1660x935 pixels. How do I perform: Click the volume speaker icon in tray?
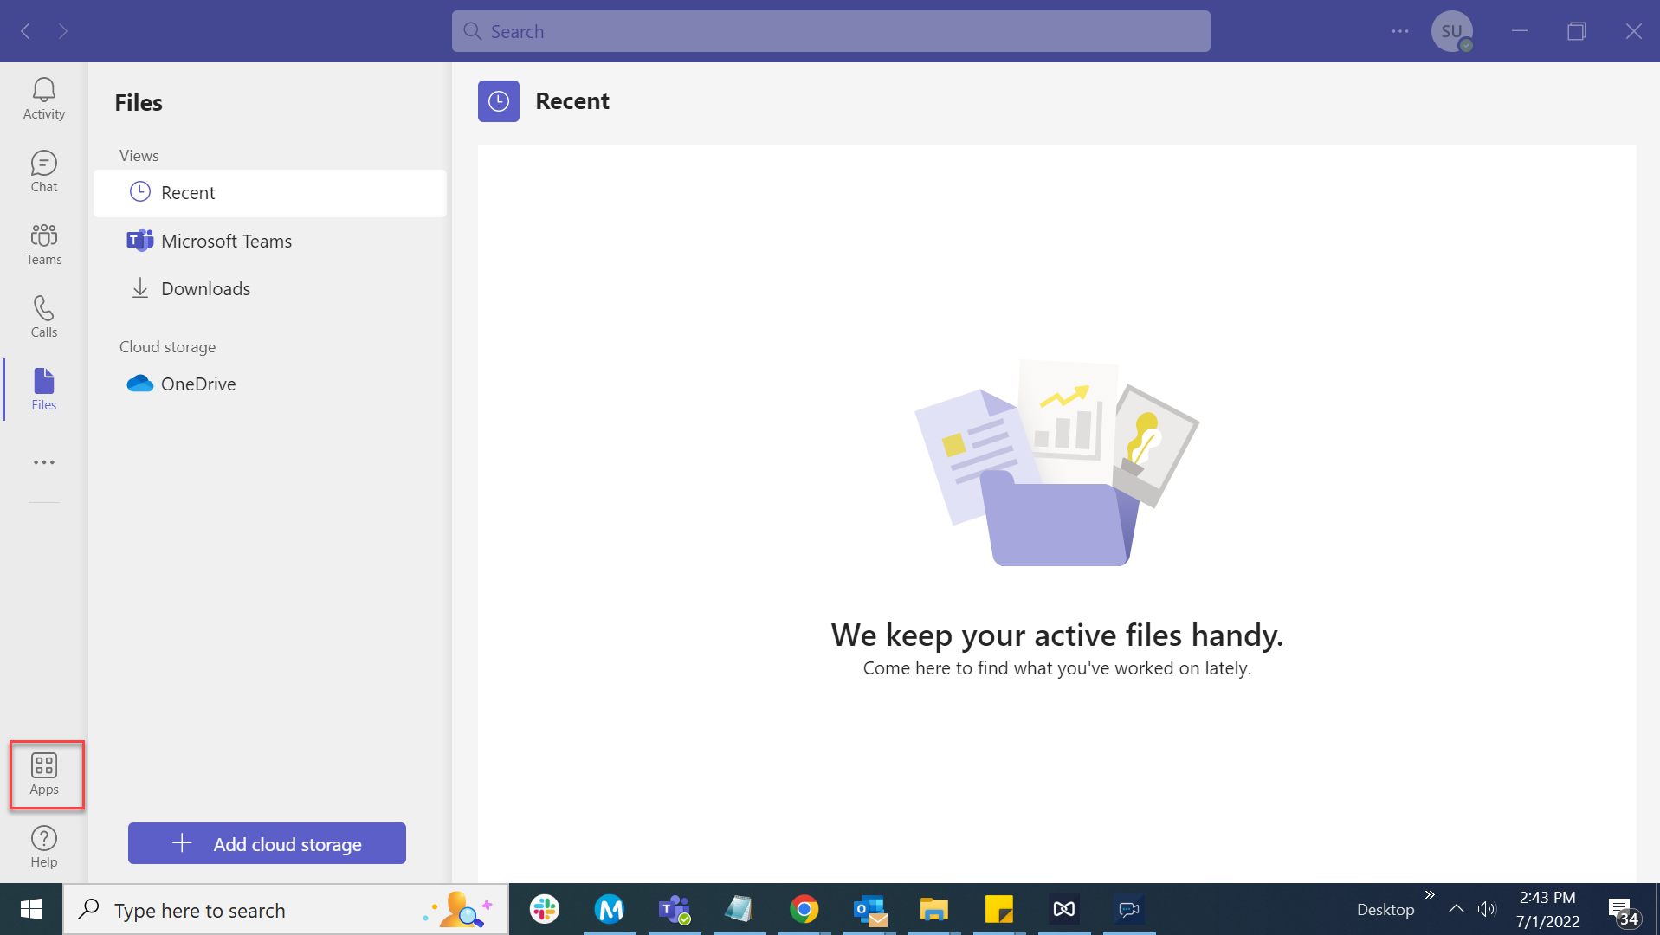click(x=1487, y=909)
